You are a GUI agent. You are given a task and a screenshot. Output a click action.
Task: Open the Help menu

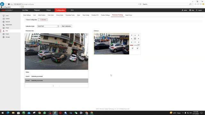coord(192,10)
